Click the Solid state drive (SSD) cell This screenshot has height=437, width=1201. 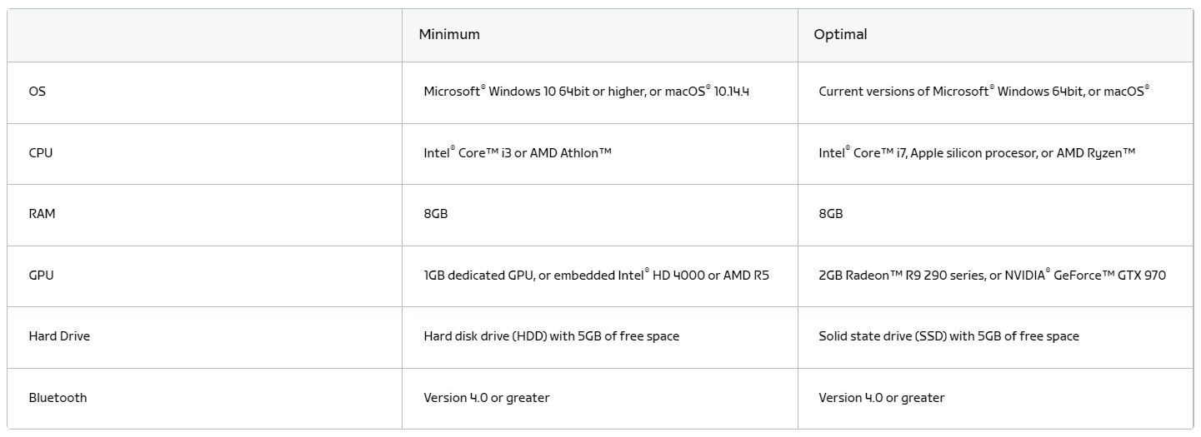pyautogui.click(x=948, y=336)
